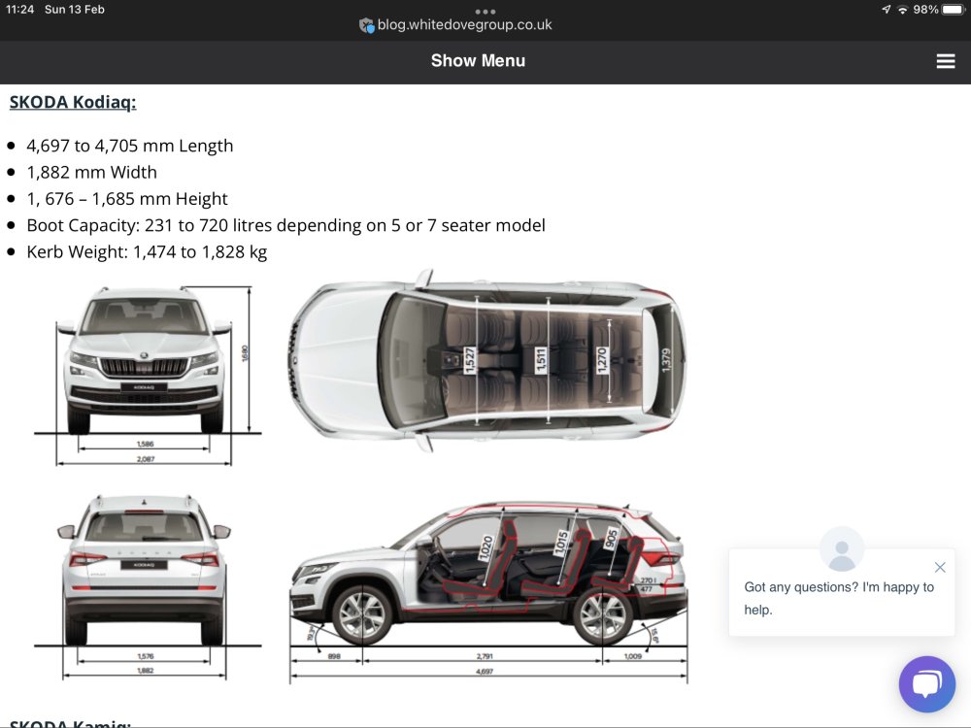Tap the location arrow status icon
The height and width of the screenshot is (728, 971).
887,10
